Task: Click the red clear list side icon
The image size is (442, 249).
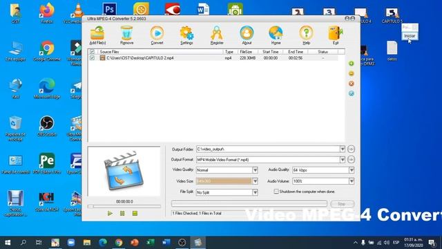Action: click(352, 84)
